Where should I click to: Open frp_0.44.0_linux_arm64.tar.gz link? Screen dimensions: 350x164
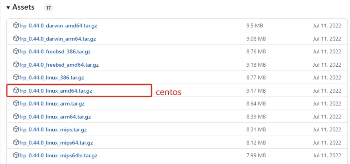coord(55,117)
